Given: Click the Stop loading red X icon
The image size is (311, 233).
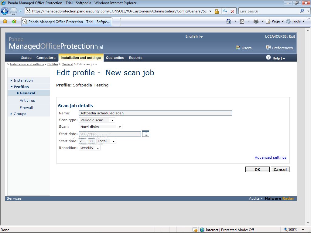Looking at the screenshot, I should [x=233, y=11].
